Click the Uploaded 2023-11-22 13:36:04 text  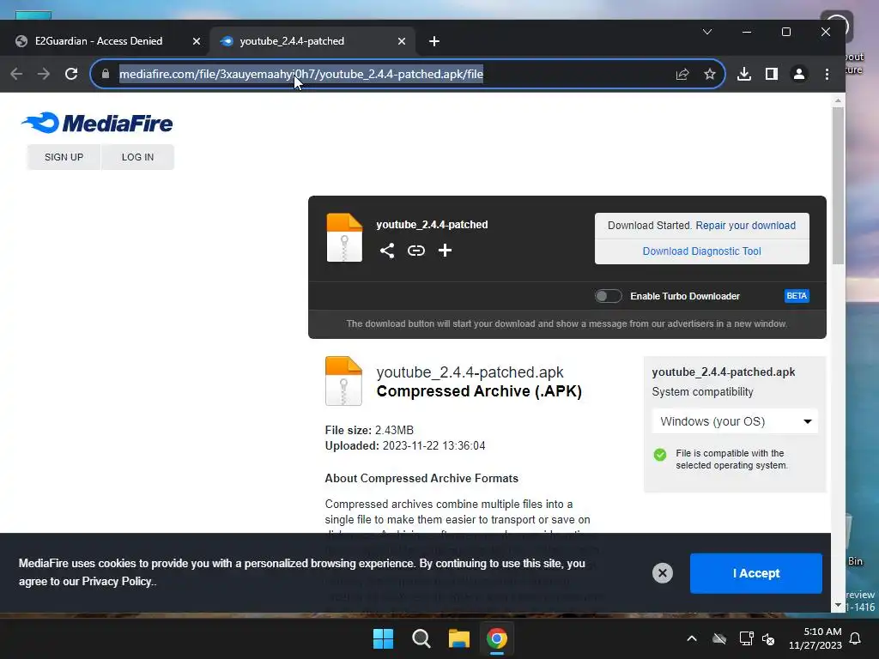click(405, 446)
